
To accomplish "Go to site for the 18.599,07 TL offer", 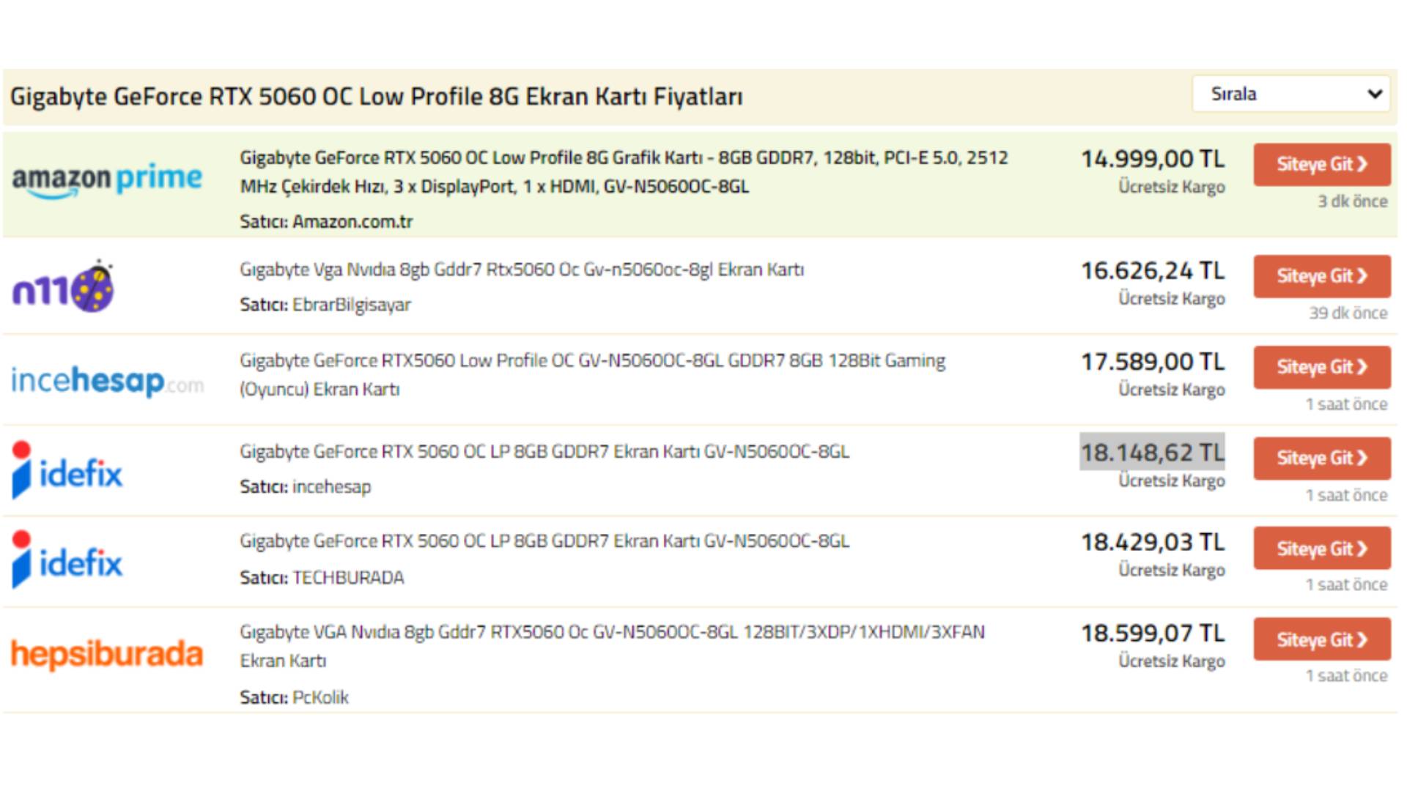I will tap(1322, 639).
